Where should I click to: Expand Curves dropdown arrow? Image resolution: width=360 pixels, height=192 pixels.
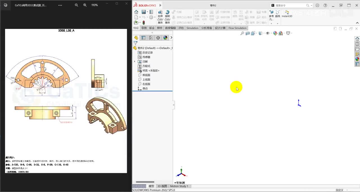pos(278,23)
